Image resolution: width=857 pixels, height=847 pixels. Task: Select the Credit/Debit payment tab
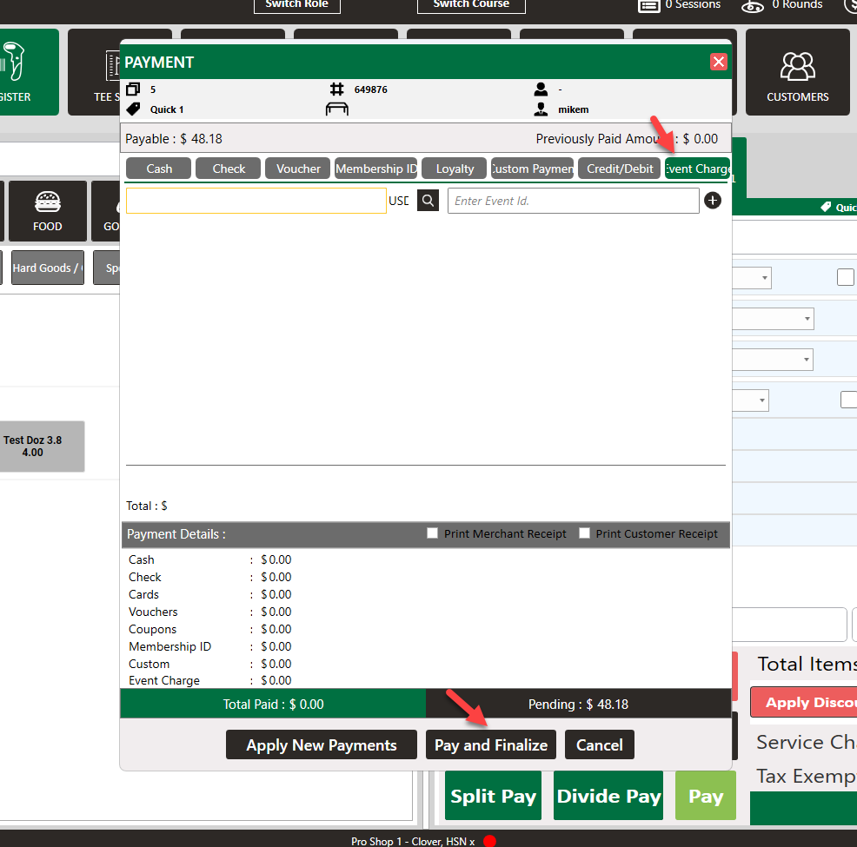620,169
